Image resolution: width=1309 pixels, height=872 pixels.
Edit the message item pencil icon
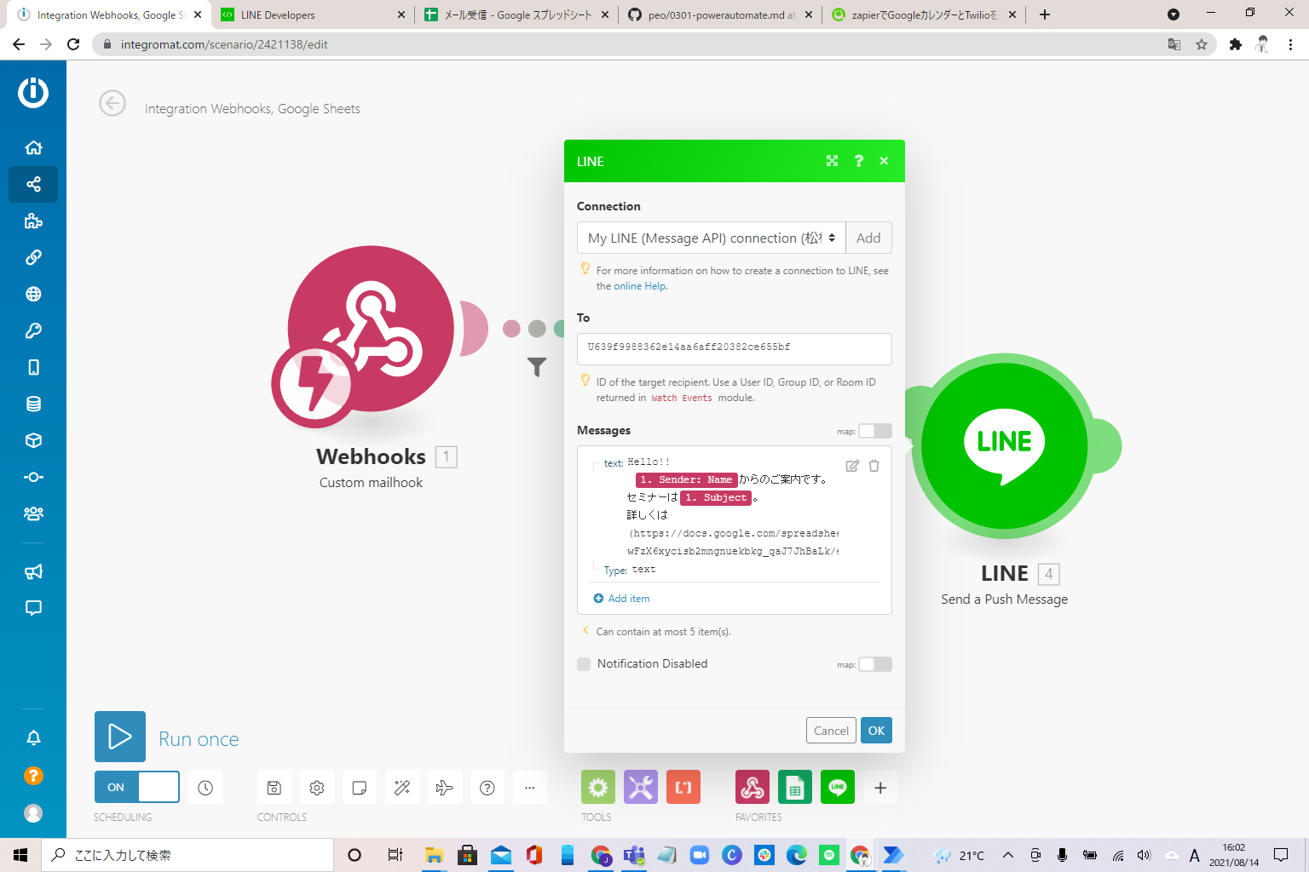(x=852, y=466)
